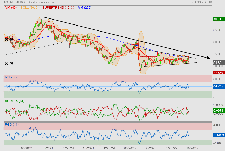Click the 2 ANS - JOUR period label
Viewport: 225px width, 151px height.
click(202, 2)
